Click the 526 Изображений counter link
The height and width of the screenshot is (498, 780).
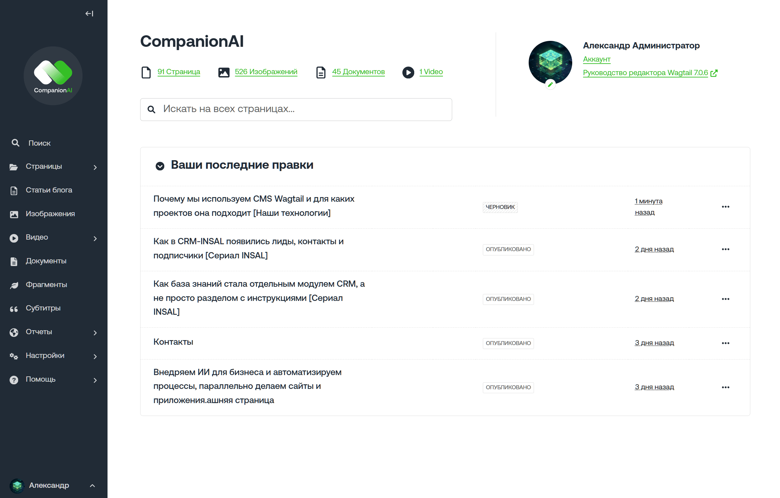266,72
